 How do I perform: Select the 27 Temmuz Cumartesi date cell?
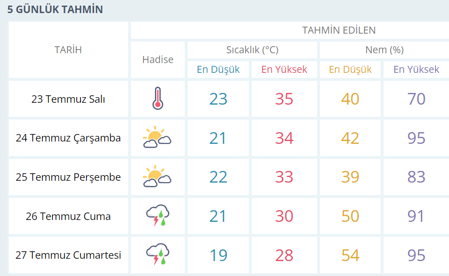coord(68,255)
